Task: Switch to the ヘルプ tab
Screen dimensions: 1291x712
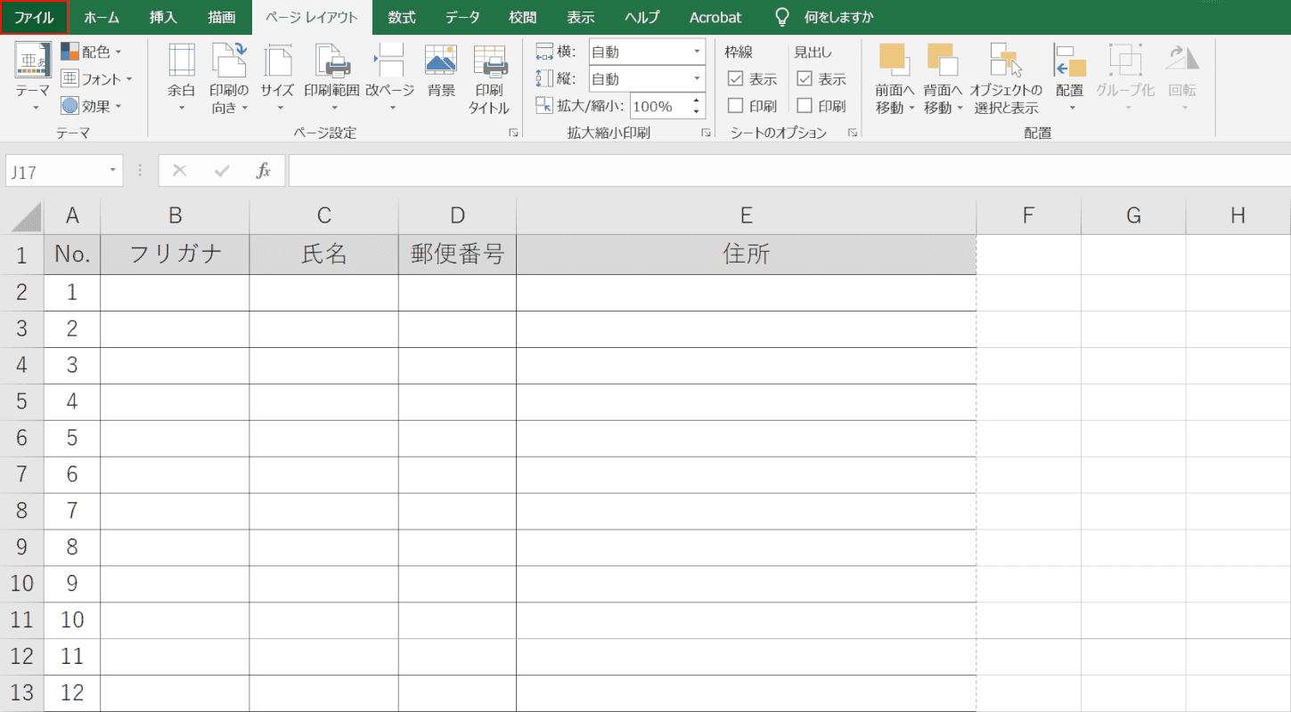Action: [642, 18]
